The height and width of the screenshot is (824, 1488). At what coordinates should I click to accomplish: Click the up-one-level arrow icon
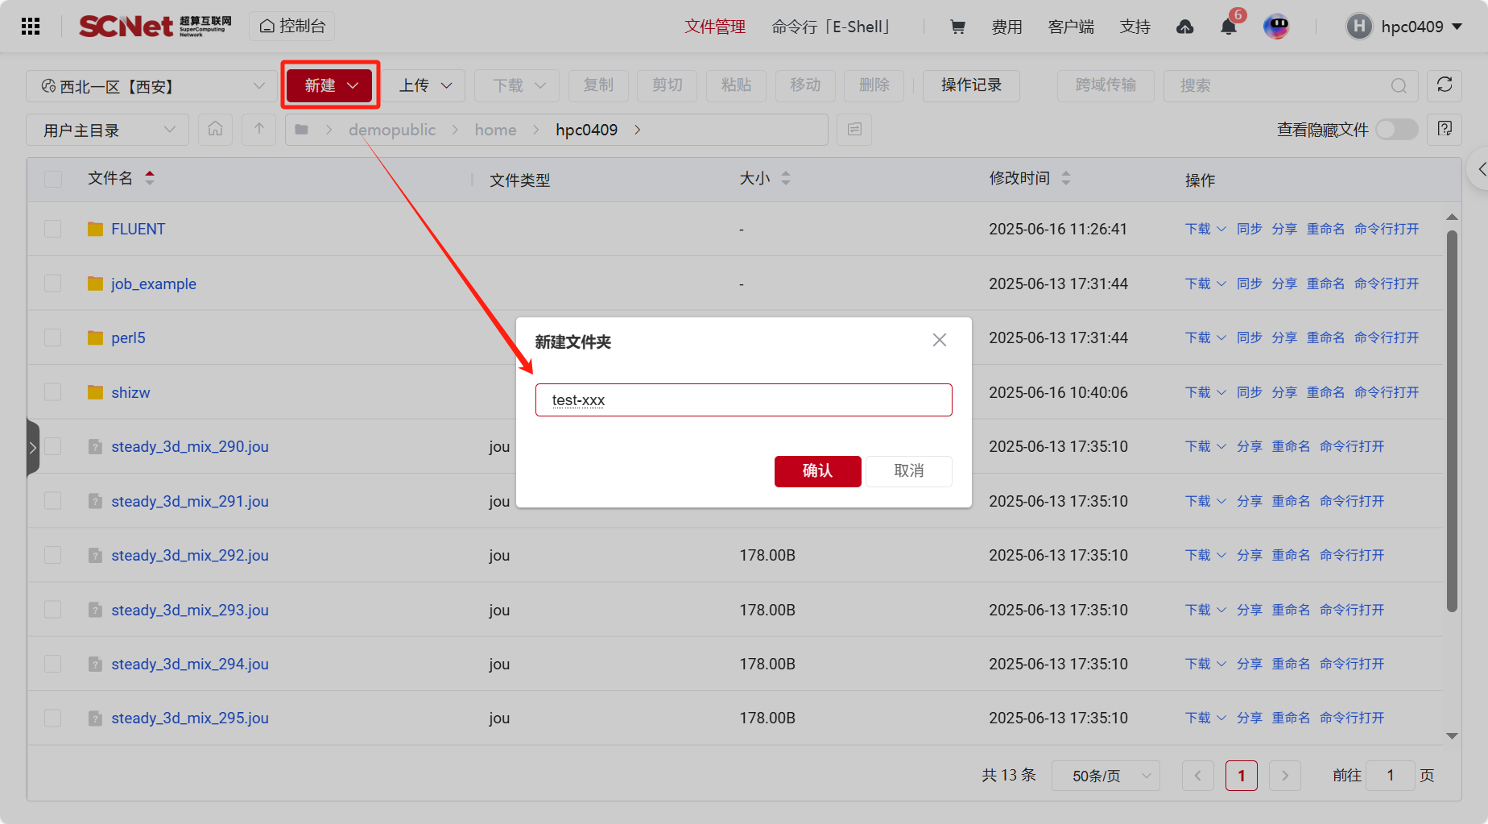[x=258, y=130]
